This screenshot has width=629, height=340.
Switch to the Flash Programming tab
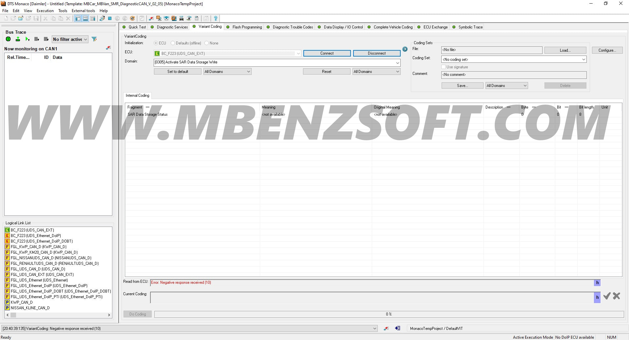244,27
